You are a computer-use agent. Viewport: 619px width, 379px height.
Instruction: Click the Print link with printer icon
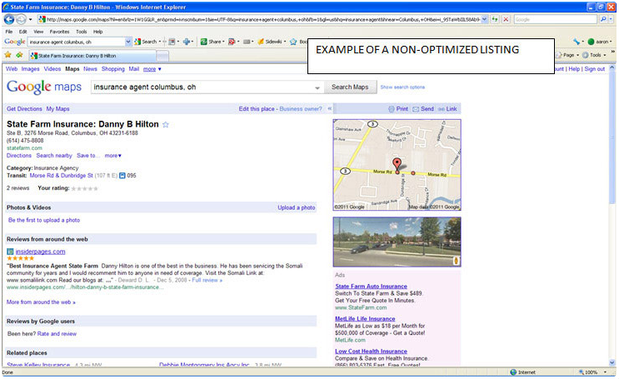point(398,109)
